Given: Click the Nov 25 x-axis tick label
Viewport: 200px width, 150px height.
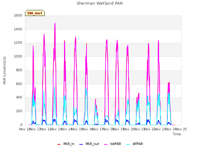Looking at the screenshot, I should pos(181,129).
